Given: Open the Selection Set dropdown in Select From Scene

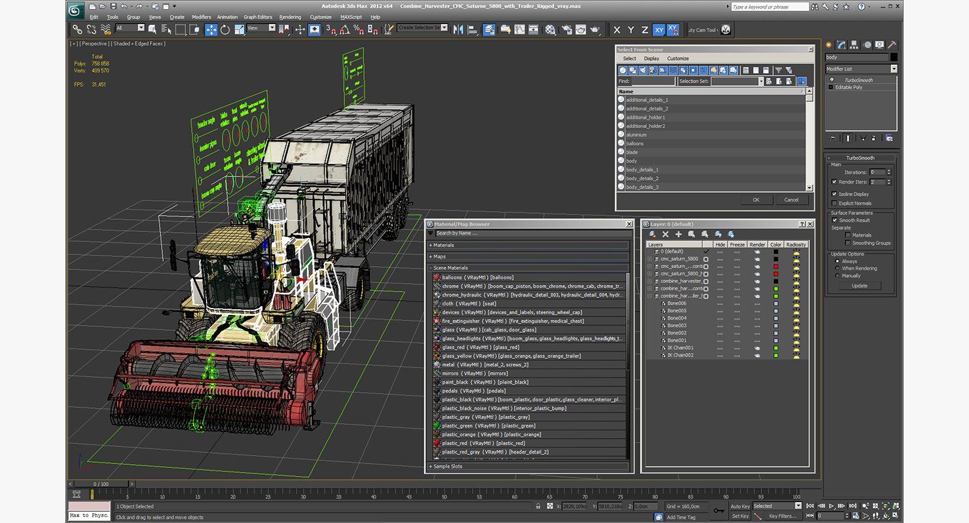Looking at the screenshot, I should coord(737,81).
